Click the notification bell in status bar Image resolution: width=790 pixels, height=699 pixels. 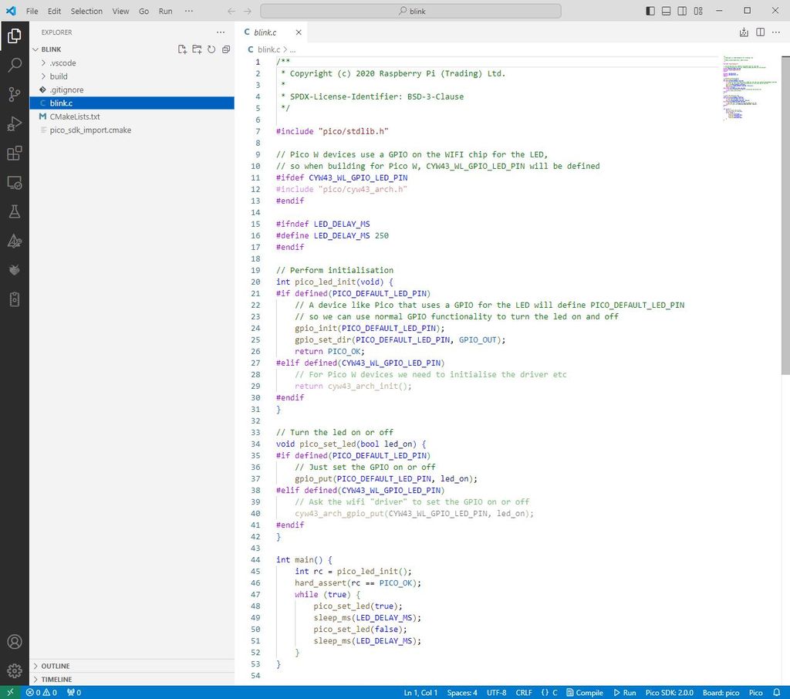[x=777, y=692]
